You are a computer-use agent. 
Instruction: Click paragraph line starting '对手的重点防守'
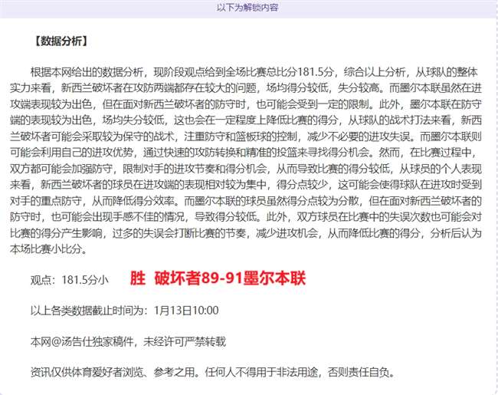pos(246,201)
